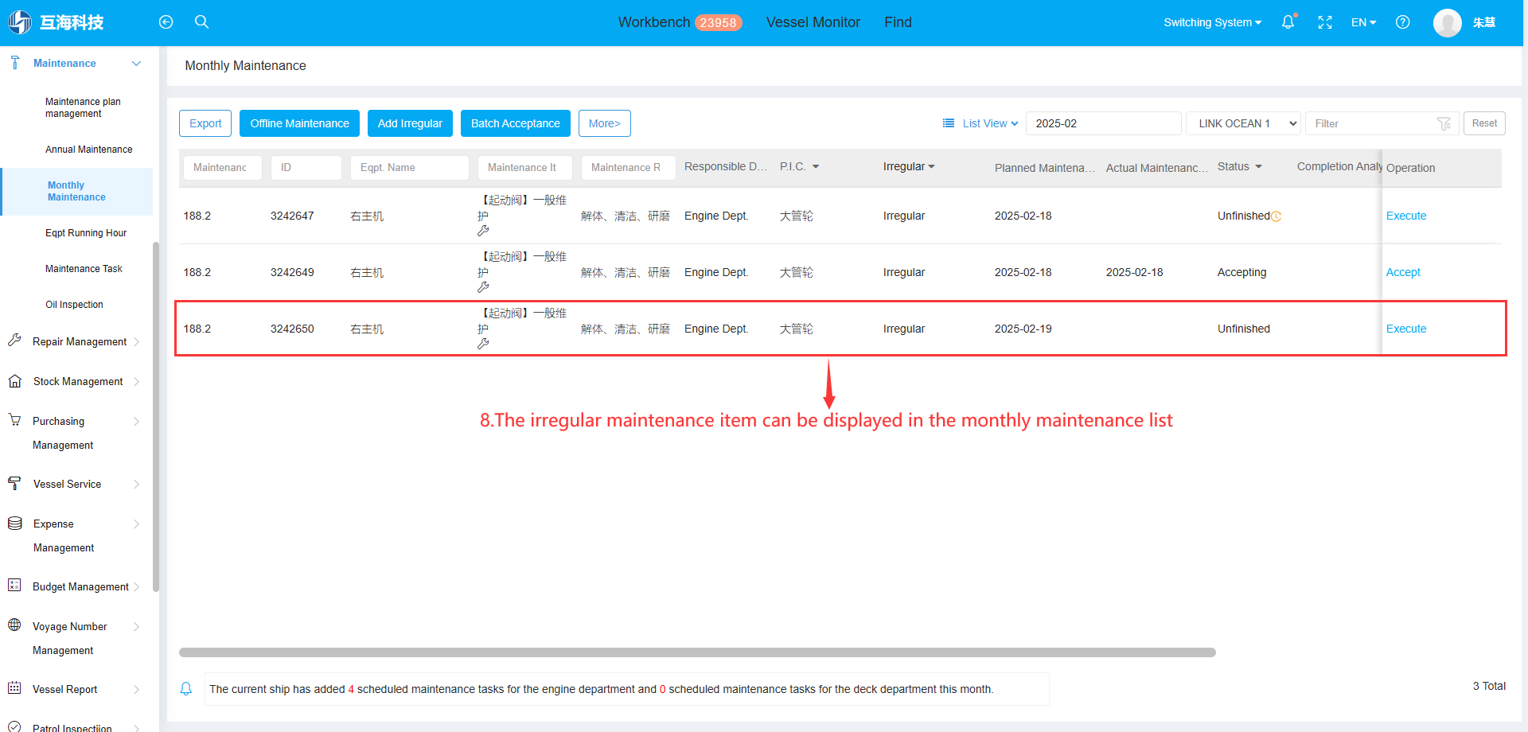Click the Budget Management icon
Viewport: 1528px width, 732px height.
[14, 585]
